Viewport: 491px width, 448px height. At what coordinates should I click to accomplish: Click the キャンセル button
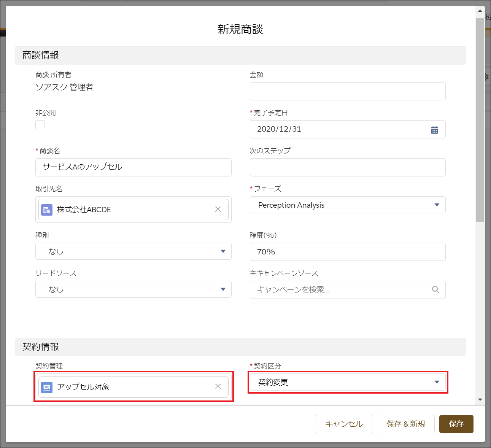(x=344, y=424)
